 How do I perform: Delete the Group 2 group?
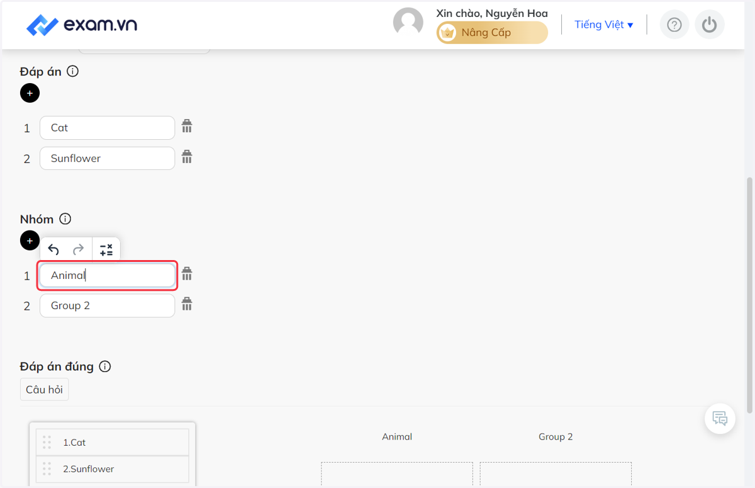(x=187, y=304)
